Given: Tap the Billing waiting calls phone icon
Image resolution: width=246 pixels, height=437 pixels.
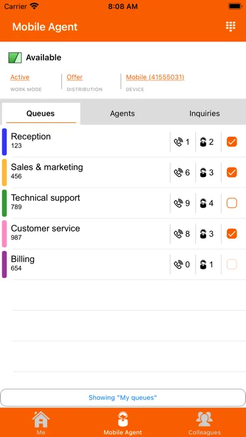Looking at the screenshot, I should [178, 264].
